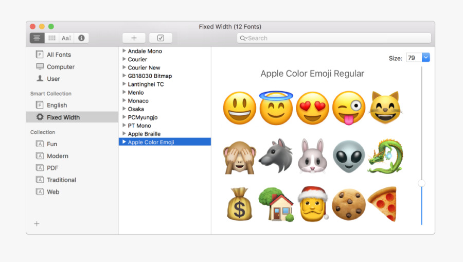Add new collection with plus button
This screenshot has height=262, width=463.
37,223
